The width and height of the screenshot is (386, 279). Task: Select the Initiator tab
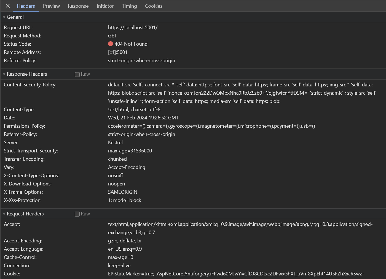pyautogui.click(x=105, y=6)
